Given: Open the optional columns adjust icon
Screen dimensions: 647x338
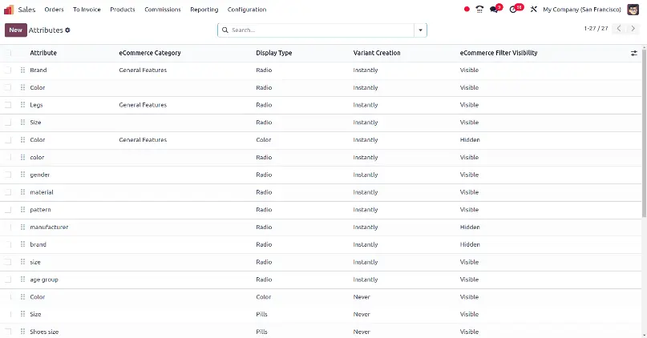Looking at the screenshot, I should pos(634,53).
